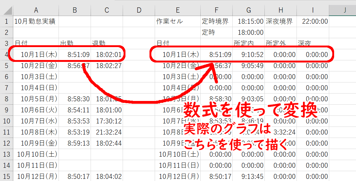Click the 10月9日(金) date in column A
356x181 pixels.
click(x=36, y=143)
